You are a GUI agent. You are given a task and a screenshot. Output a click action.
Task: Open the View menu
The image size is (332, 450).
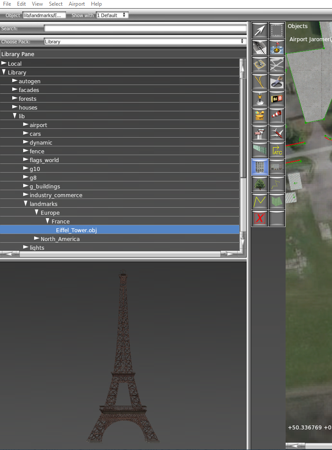point(37,4)
